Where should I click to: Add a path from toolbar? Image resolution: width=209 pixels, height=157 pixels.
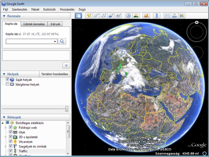pyautogui.click(x=104, y=16)
